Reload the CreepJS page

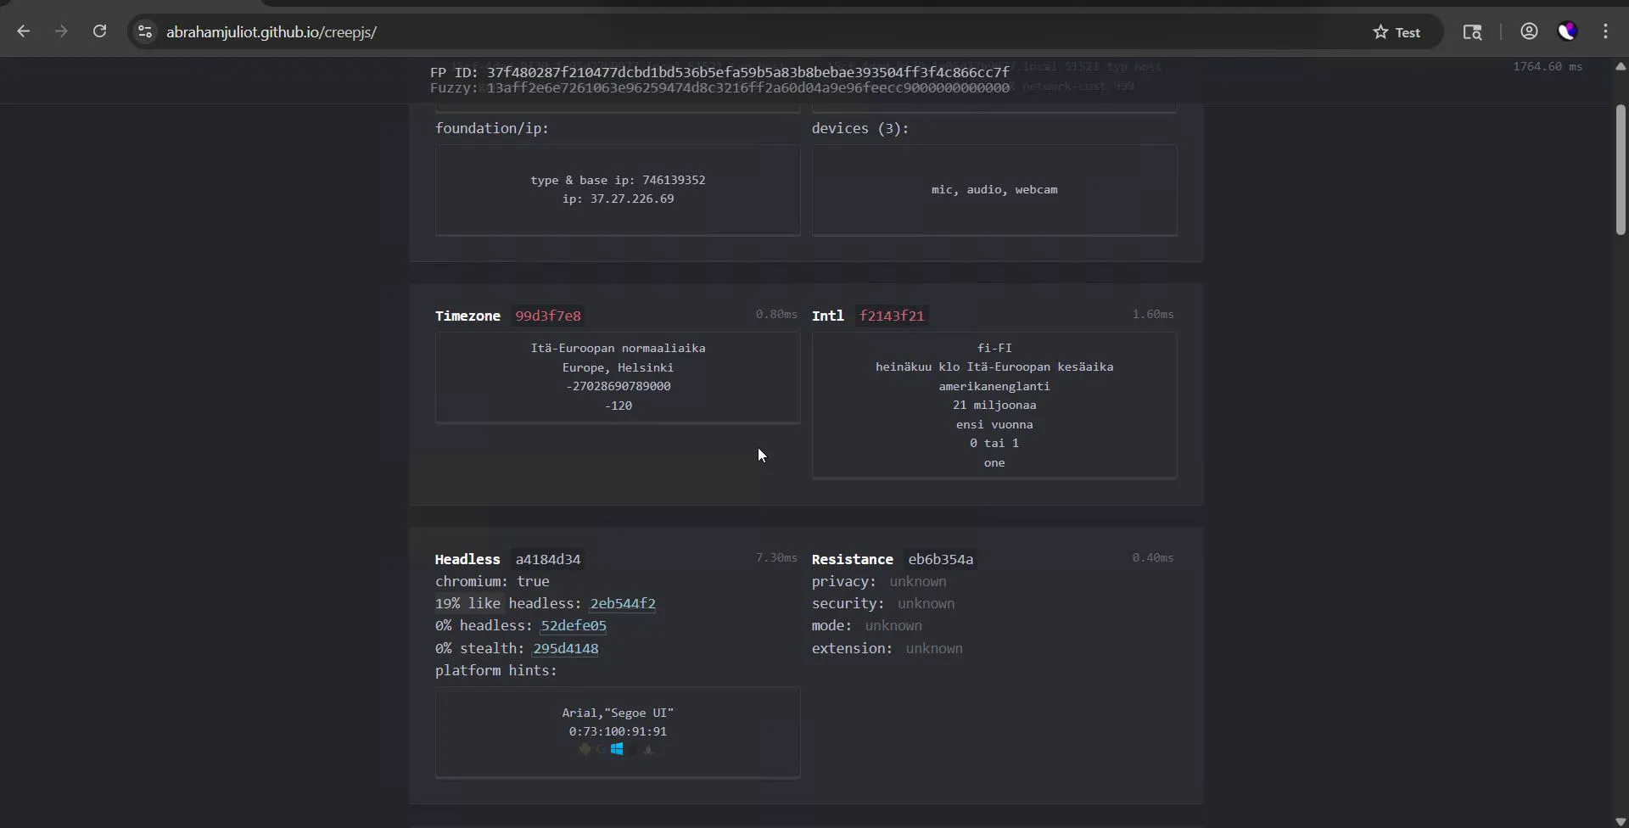99,31
